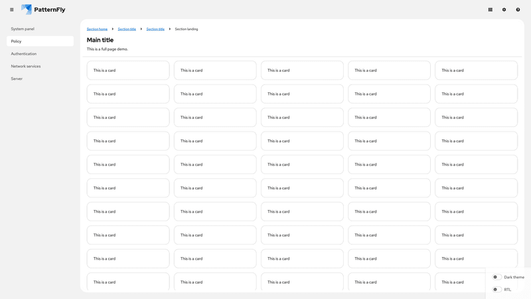531x299 pixels.
Task: Enable the Dark theme switch
Action: (x=496, y=277)
